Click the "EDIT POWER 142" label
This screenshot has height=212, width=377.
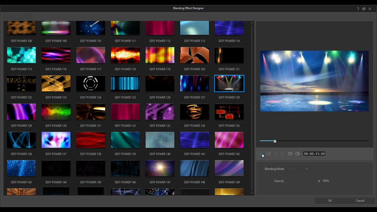tap(229, 154)
